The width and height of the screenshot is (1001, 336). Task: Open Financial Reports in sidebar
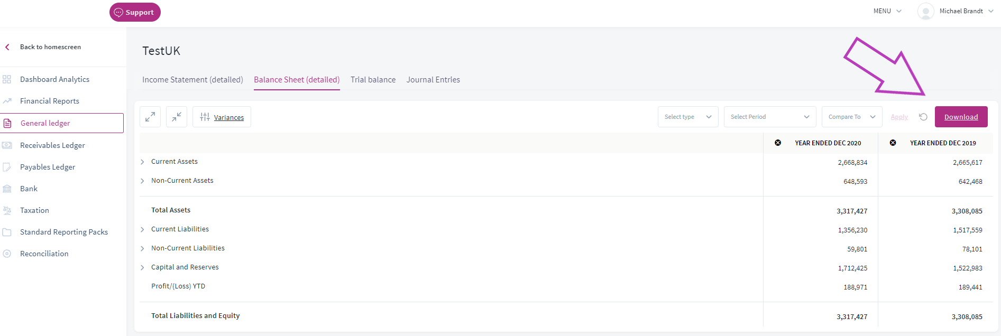coord(50,101)
